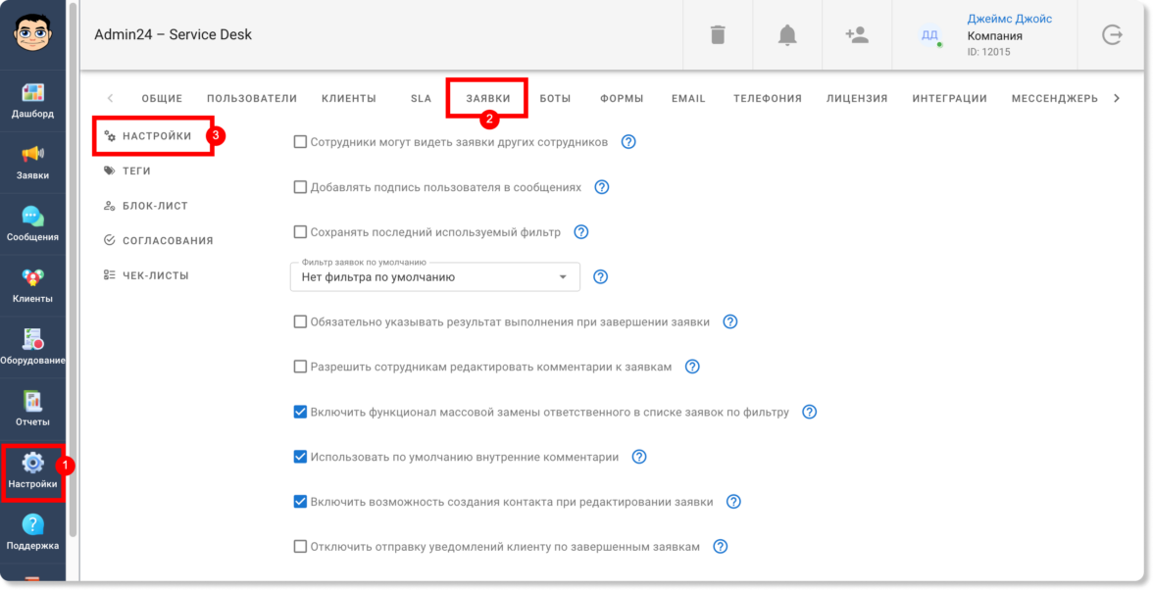Click the sidebar vertical scrollbar
This screenshot has width=1153, height=590.
[73, 269]
